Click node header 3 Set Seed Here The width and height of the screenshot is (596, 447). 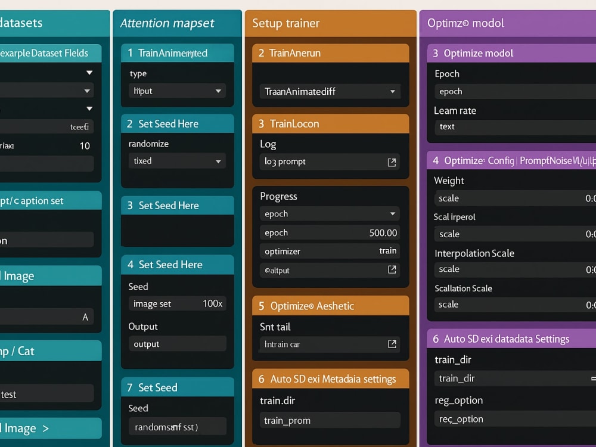178,205
